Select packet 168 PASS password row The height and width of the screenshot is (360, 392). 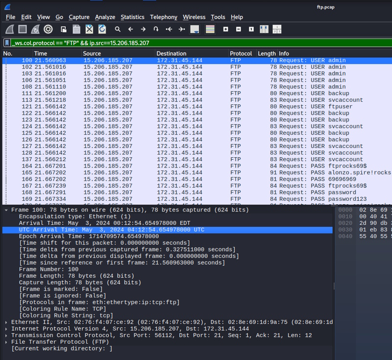197,192
